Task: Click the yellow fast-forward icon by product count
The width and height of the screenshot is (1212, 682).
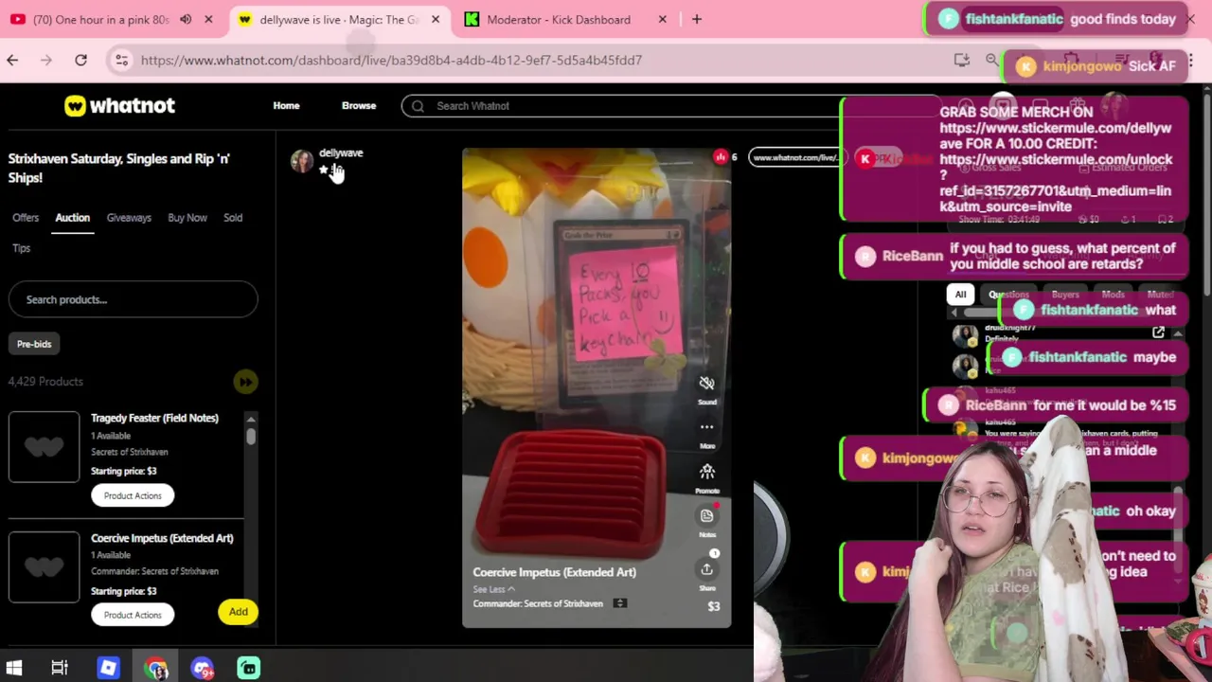Action: [245, 382]
